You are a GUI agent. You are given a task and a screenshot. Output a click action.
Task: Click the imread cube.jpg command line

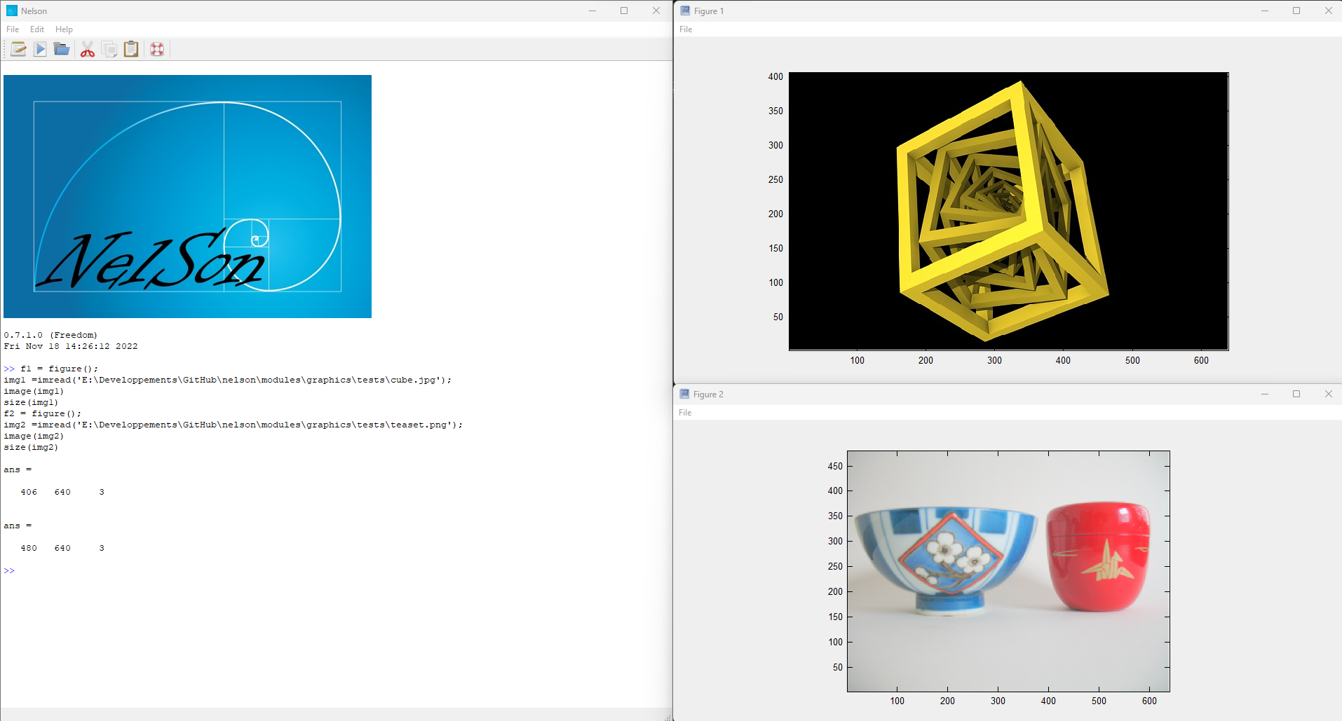pos(228,380)
